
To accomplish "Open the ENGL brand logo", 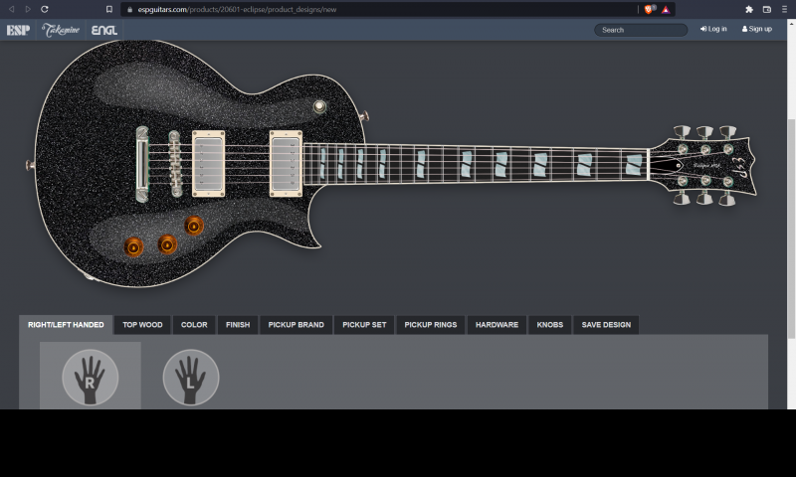I will click(x=104, y=30).
